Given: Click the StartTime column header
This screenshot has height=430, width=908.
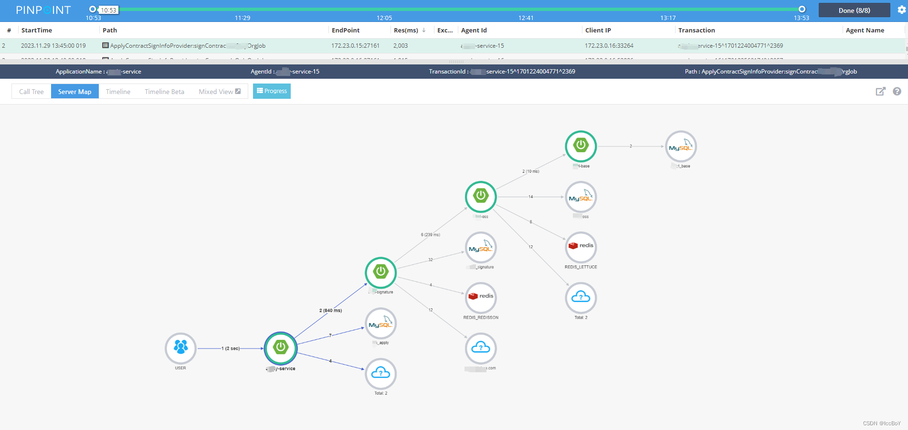Looking at the screenshot, I should pyautogui.click(x=37, y=30).
